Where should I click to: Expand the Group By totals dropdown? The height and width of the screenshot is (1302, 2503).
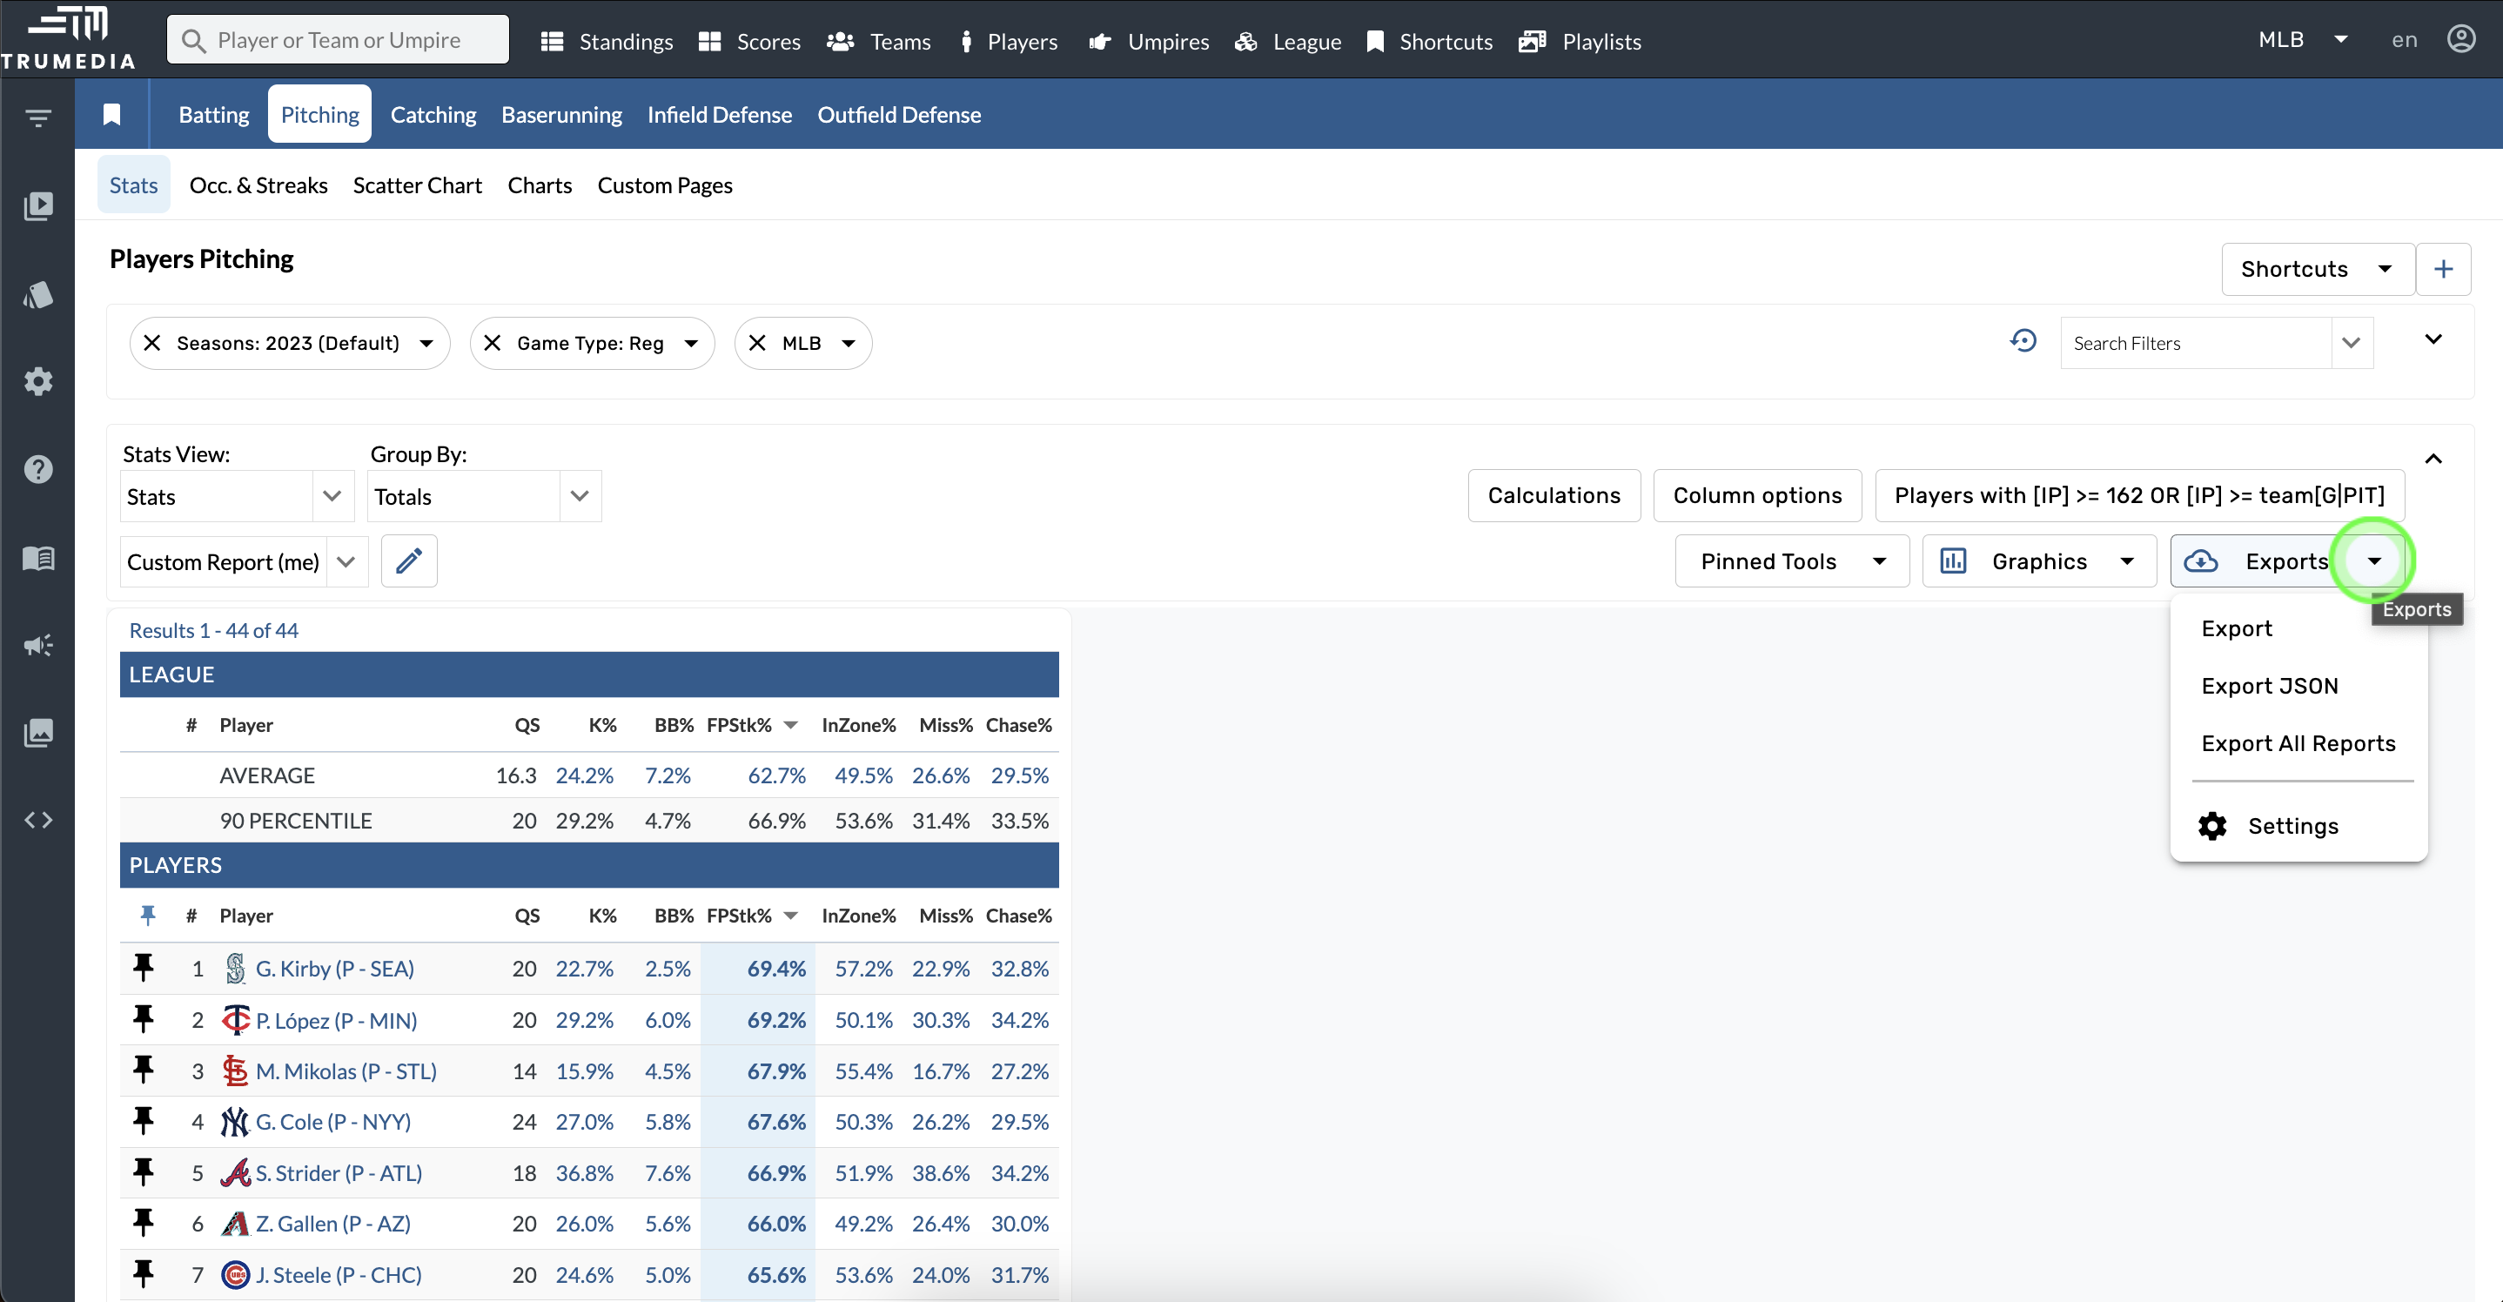(580, 495)
